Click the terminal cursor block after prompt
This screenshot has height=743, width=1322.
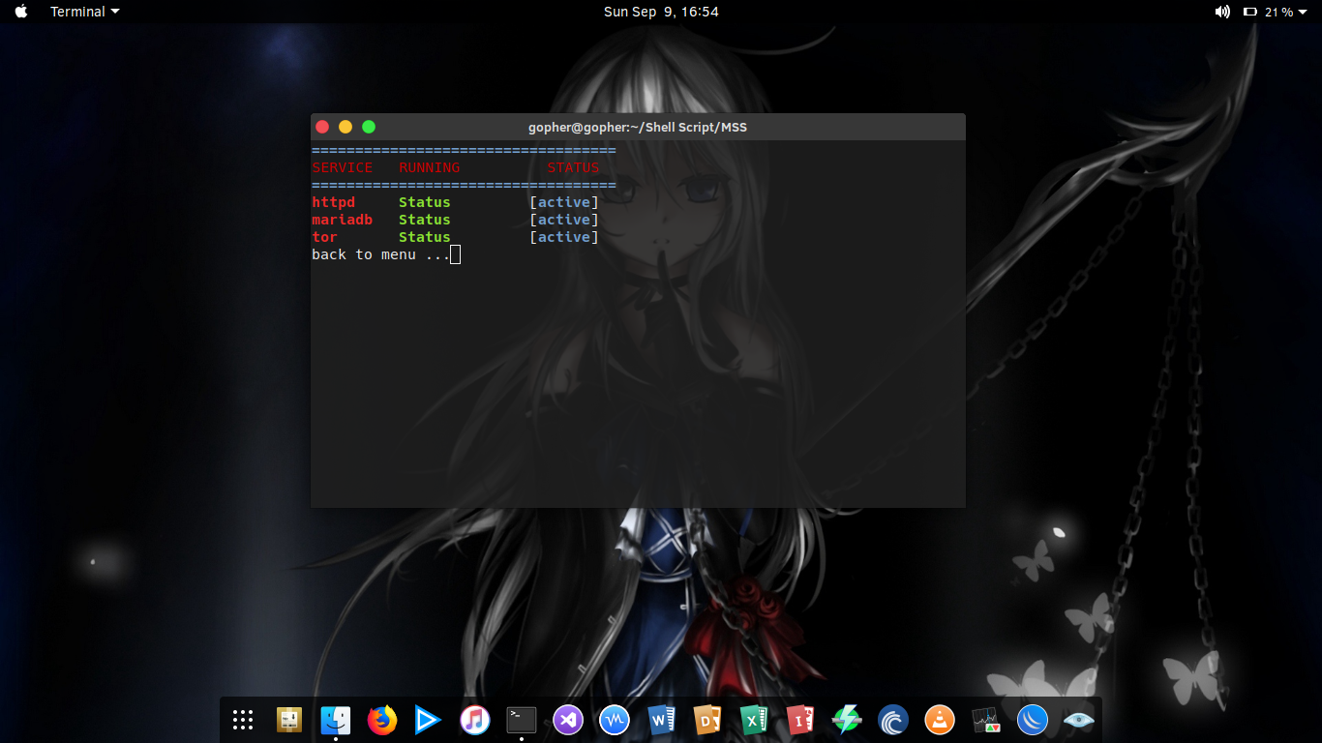(456, 254)
